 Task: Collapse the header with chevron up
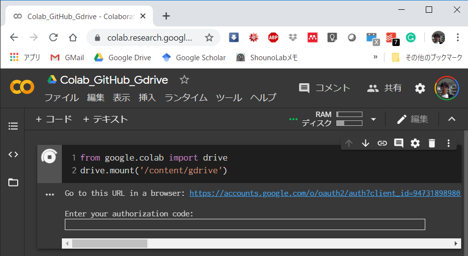pos(452,119)
